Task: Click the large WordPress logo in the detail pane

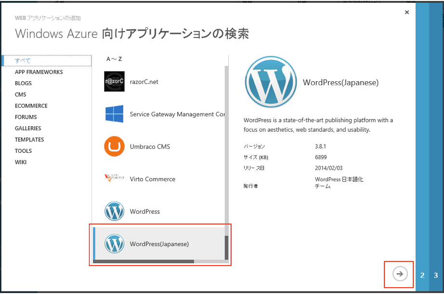Action: tap(271, 82)
